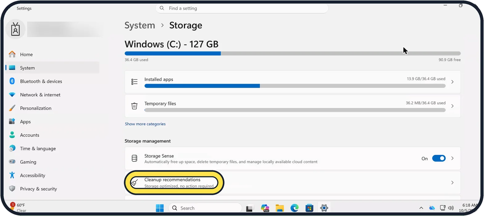Click '36.4 GB used' label
Screen dimensions: 484x216
[x=136, y=60]
